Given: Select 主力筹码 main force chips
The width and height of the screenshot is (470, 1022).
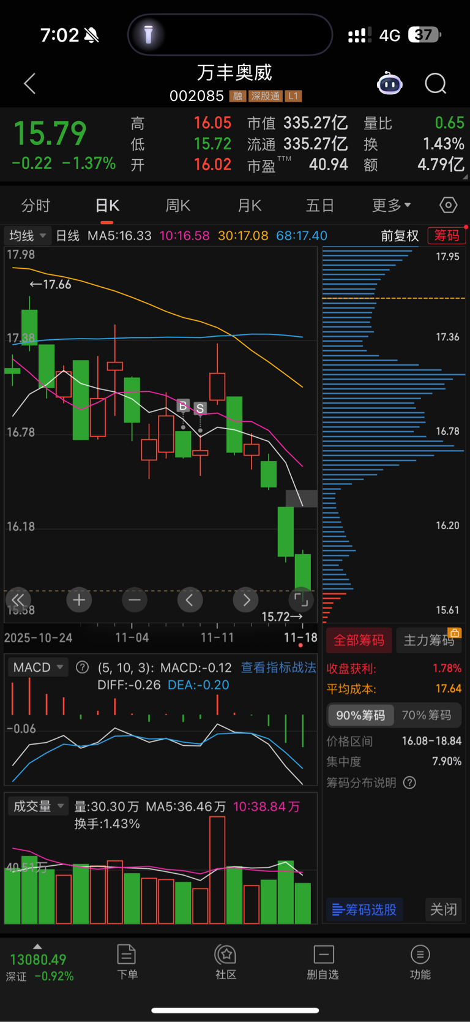Looking at the screenshot, I should point(429,641).
